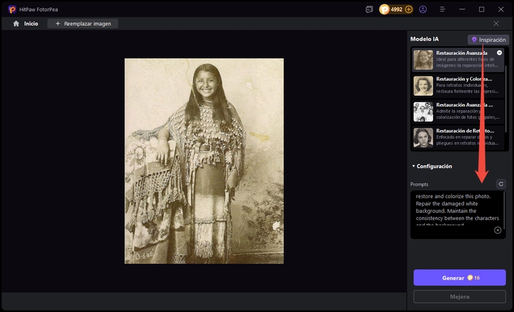Click the prompt box scrollbar

(504, 210)
